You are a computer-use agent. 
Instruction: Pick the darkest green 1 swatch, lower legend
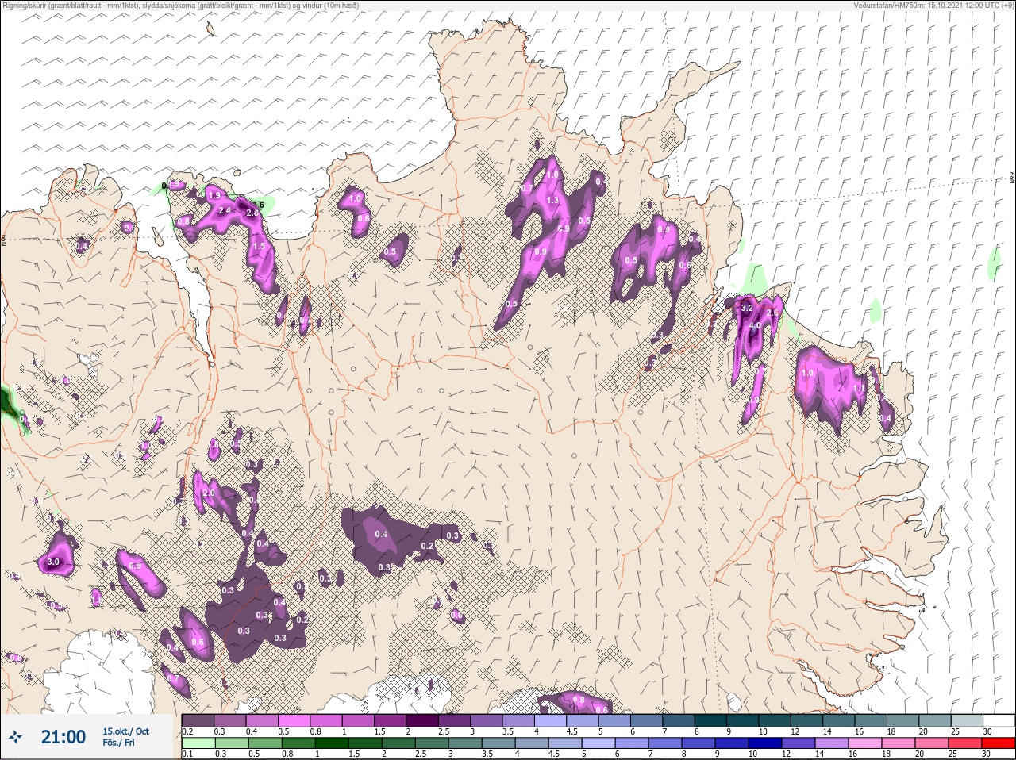click(x=333, y=743)
